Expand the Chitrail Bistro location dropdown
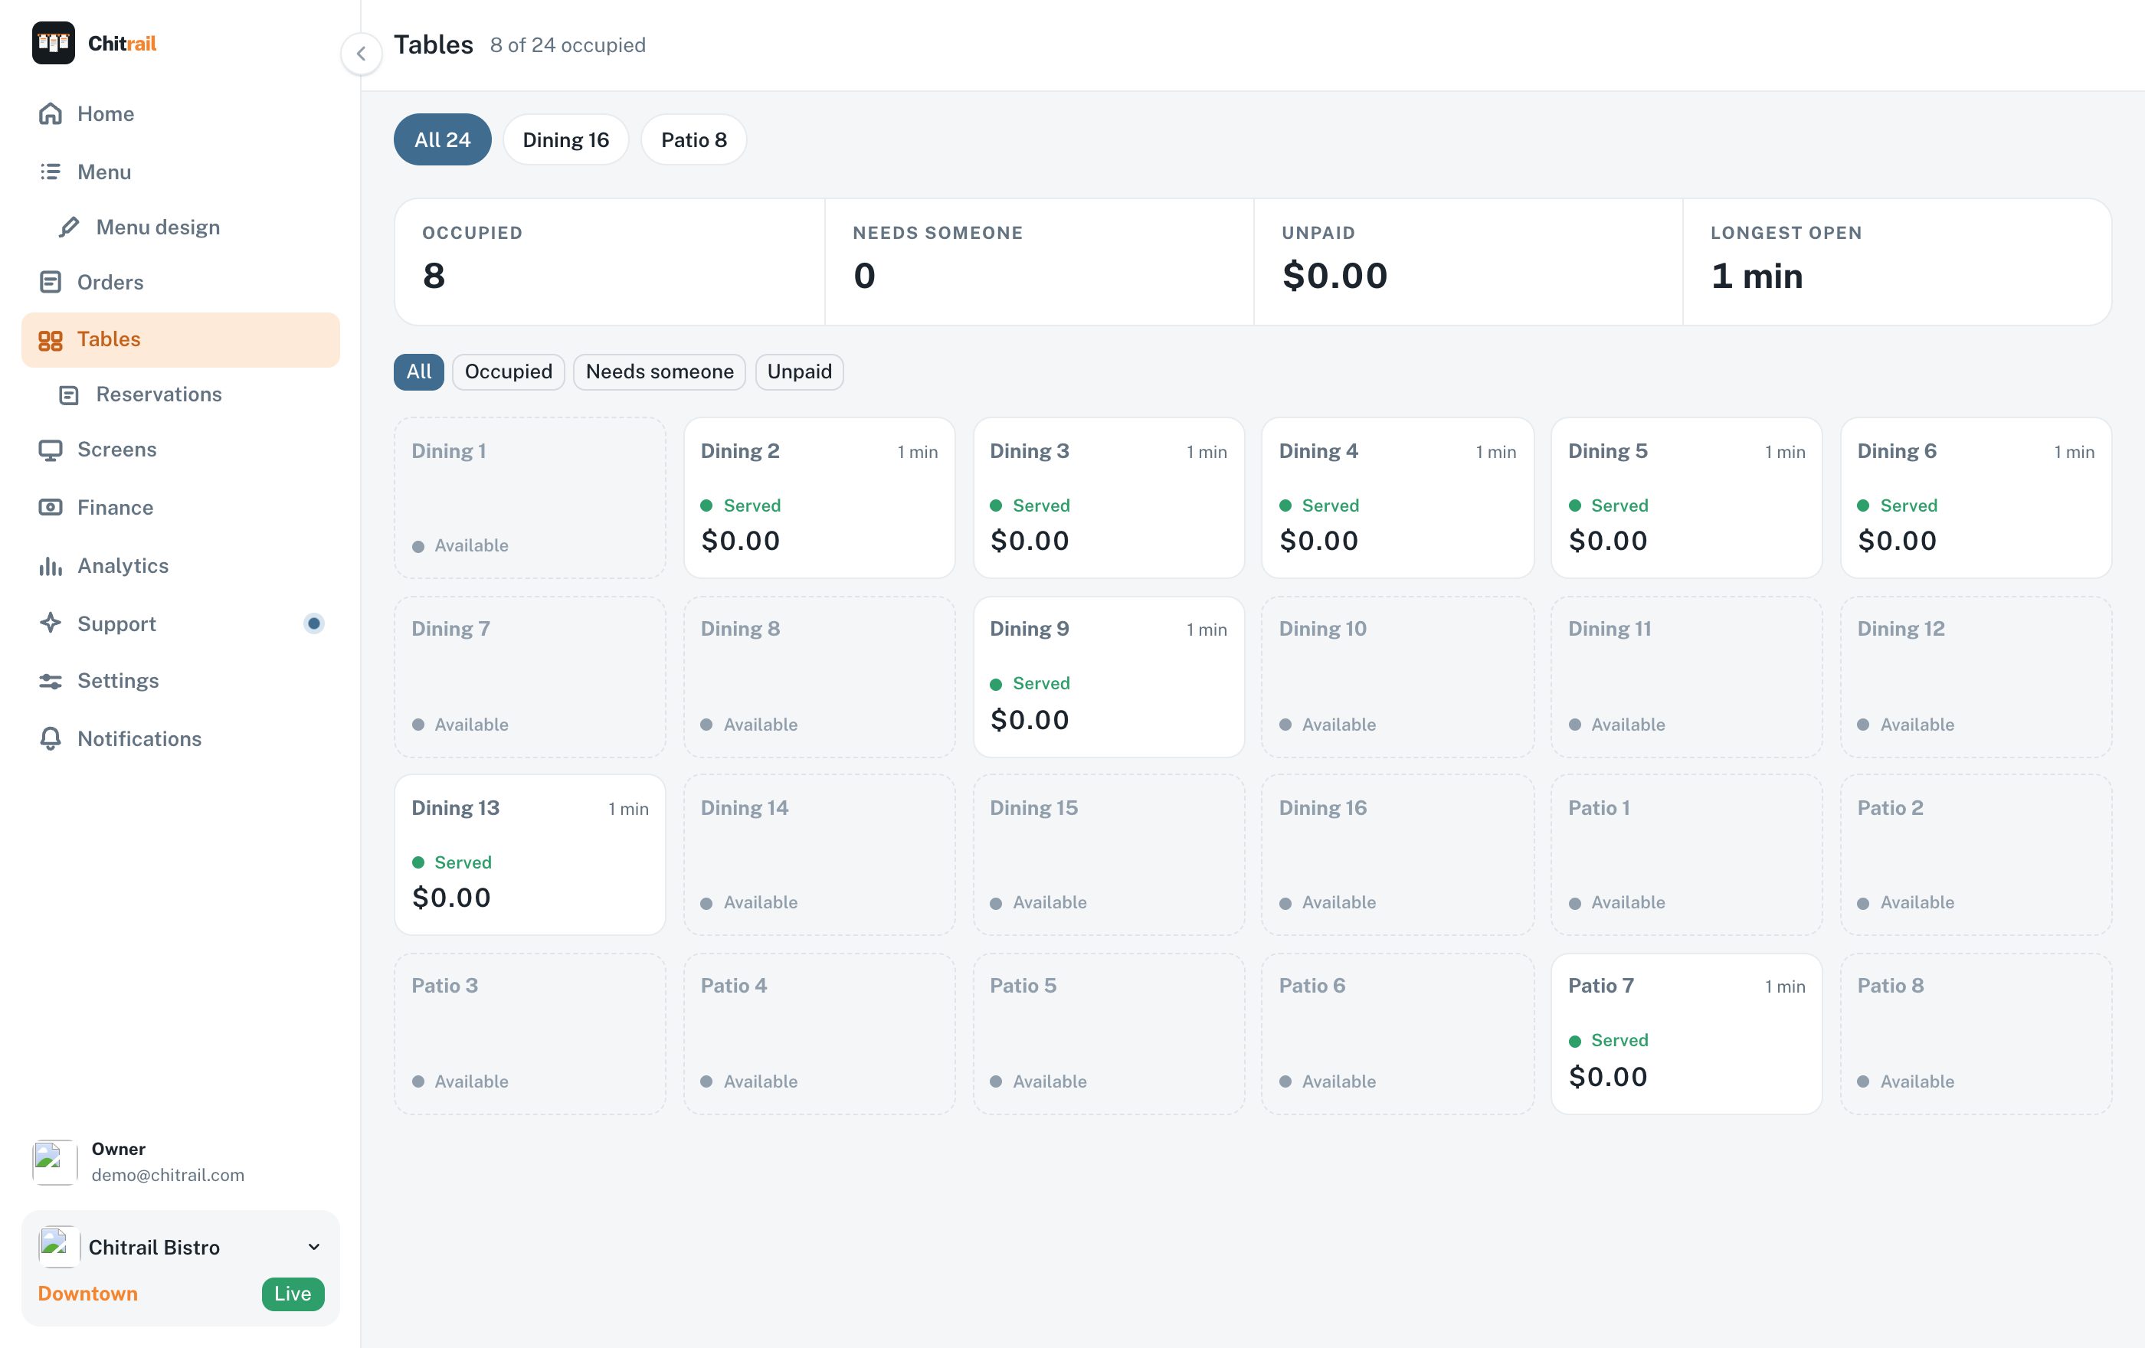This screenshot has width=2145, height=1348. point(313,1246)
